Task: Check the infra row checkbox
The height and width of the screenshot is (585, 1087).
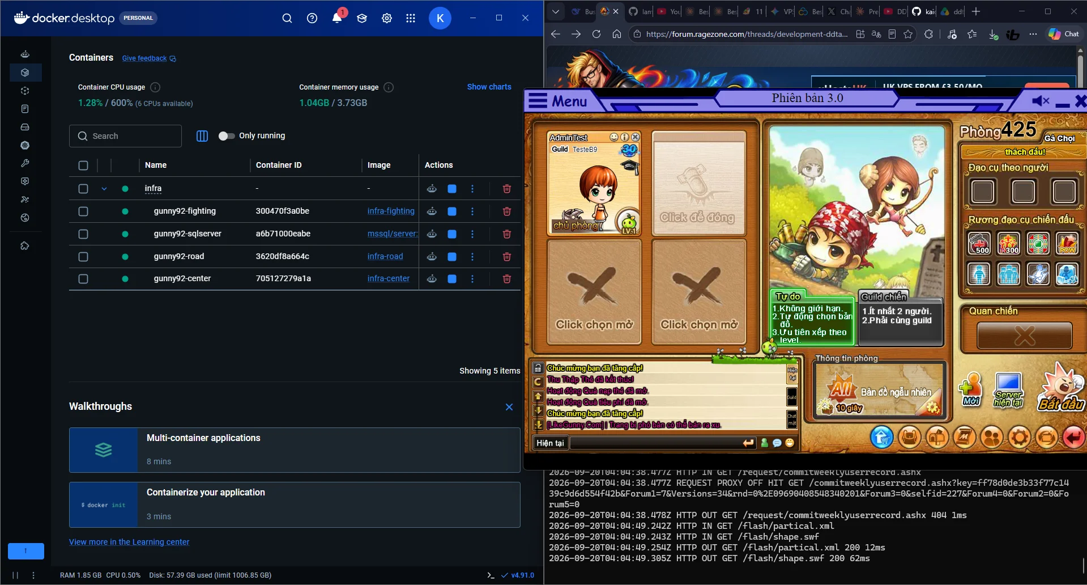Action: [x=83, y=188]
